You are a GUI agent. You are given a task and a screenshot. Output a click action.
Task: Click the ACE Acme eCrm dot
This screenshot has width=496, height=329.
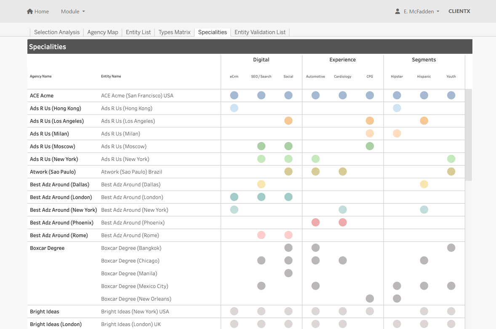234,95
